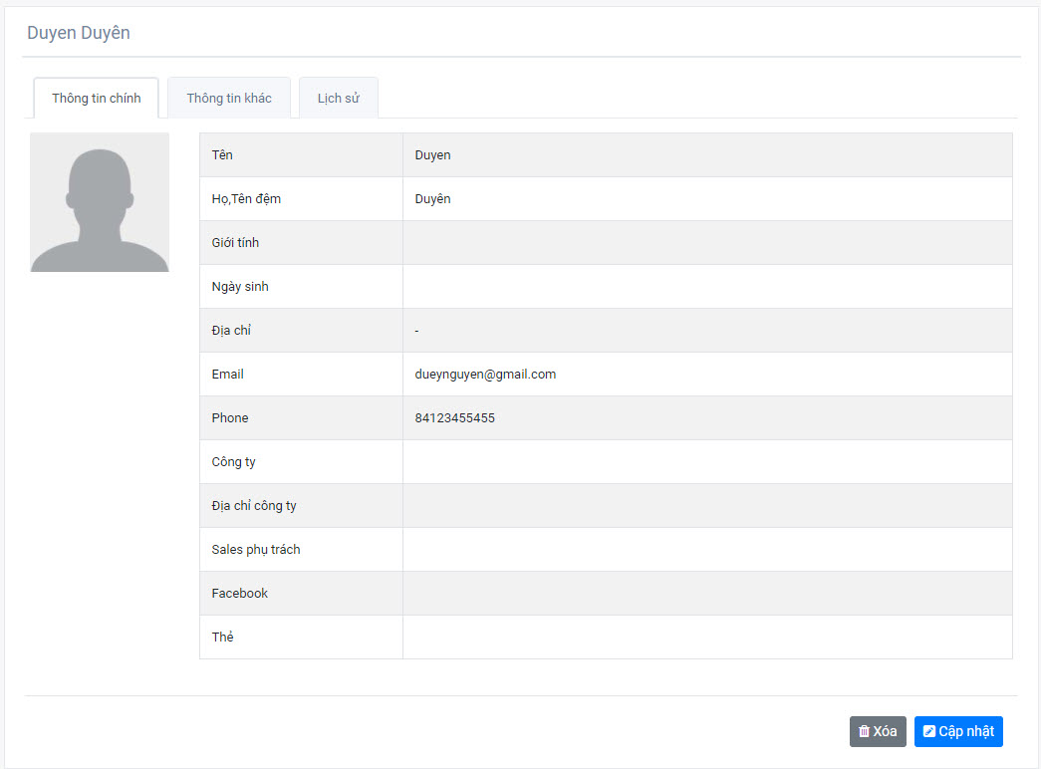Click the Duyen Duyên page title
The width and height of the screenshot is (1041, 769).
point(79,33)
